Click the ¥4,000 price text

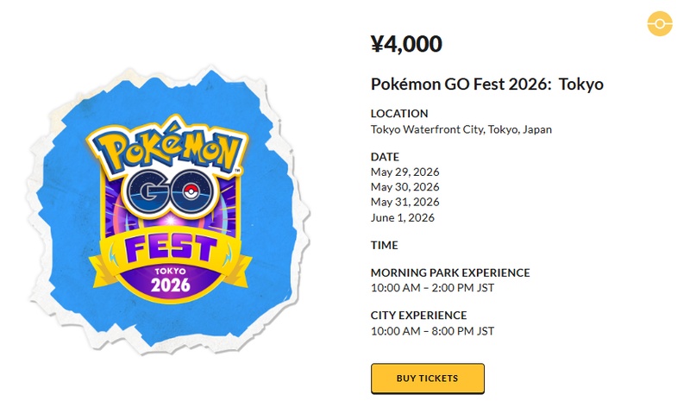(406, 43)
